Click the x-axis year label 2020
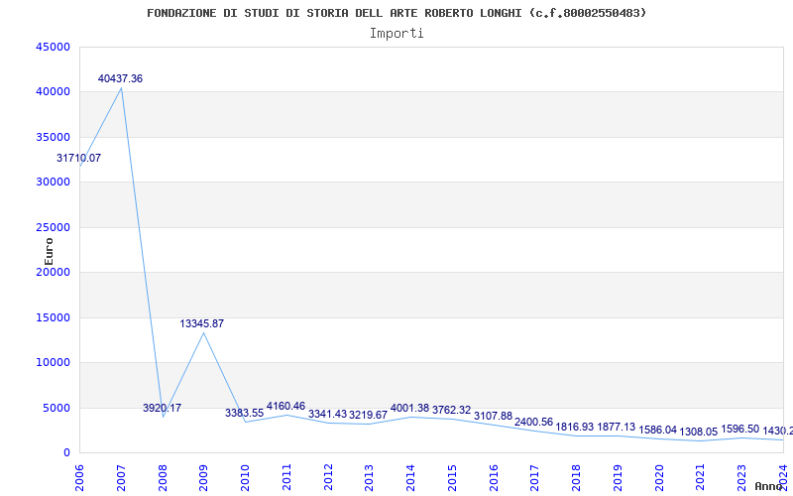The height and width of the screenshot is (496, 793). click(x=659, y=478)
